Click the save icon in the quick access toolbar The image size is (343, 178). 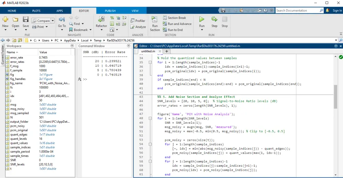click(223, 11)
